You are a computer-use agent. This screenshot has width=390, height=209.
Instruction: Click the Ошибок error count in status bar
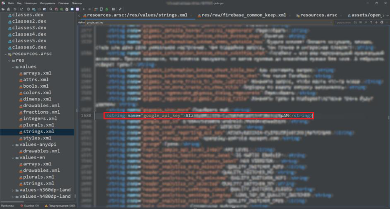(x=30, y=206)
